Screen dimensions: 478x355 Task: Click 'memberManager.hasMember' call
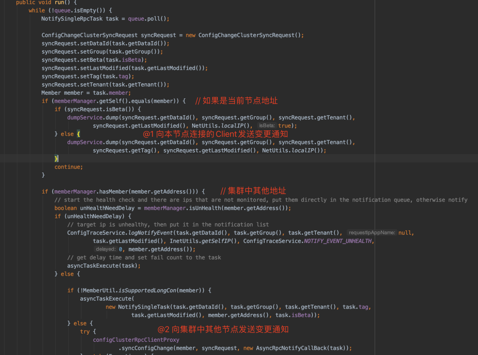[x=91, y=192]
